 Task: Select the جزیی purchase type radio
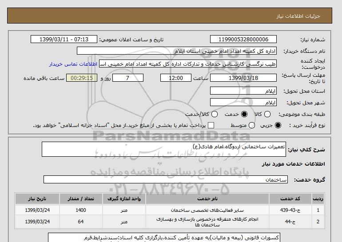coord(278,125)
